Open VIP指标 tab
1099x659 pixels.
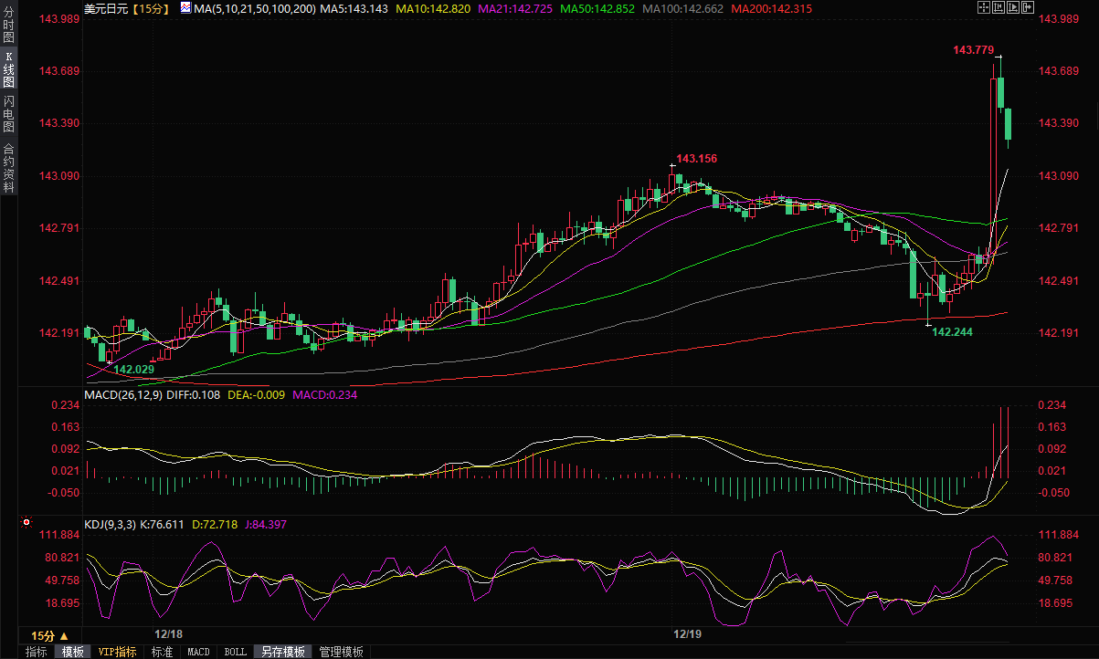(x=117, y=652)
